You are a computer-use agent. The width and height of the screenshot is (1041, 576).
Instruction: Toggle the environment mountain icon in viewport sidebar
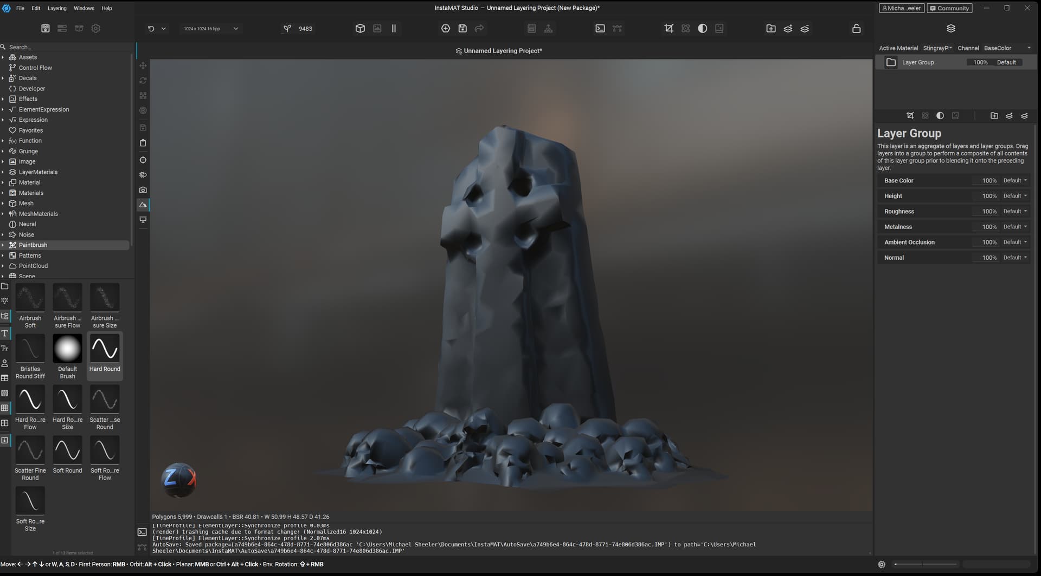coord(143,205)
